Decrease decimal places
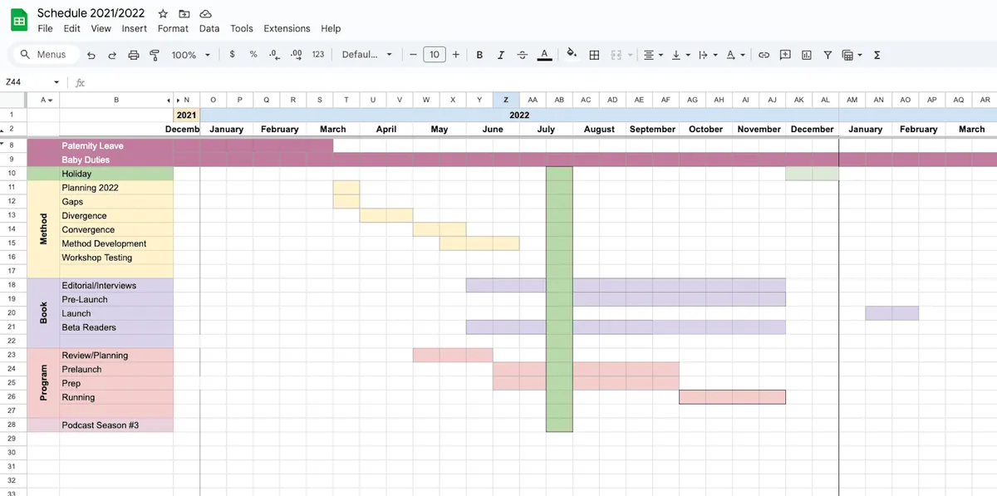Screen dimensions: 997x496 275,55
